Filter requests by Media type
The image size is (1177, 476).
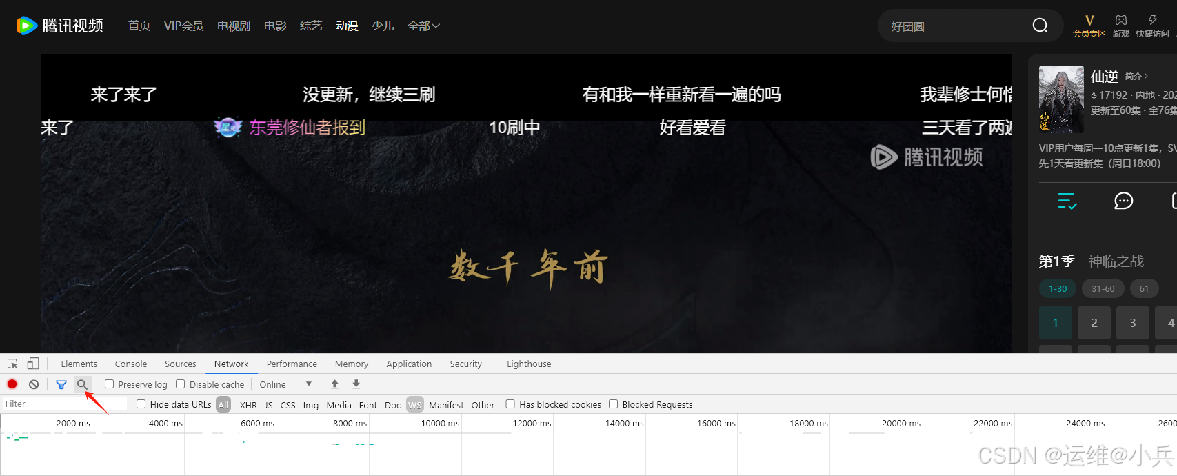[x=339, y=405]
